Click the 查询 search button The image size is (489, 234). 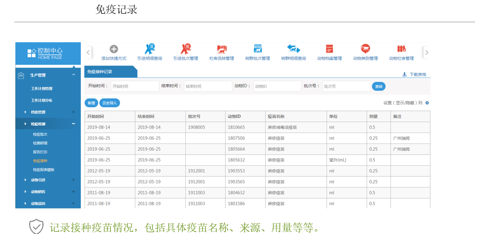pyautogui.click(x=378, y=86)
